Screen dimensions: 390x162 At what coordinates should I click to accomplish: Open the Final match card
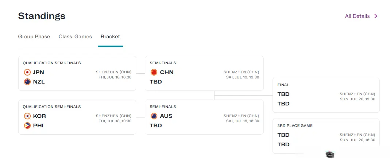[326, 95]
